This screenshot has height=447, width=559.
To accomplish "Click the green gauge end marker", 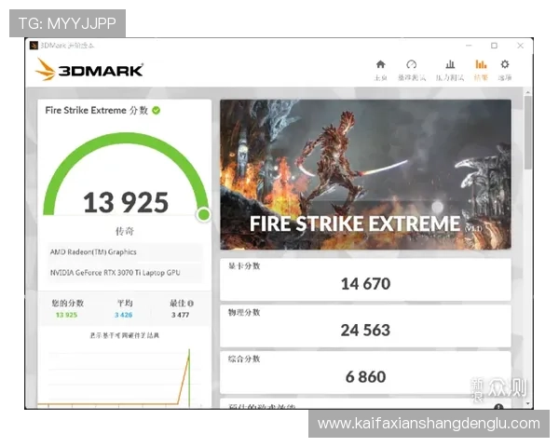I will pos(203,214).
